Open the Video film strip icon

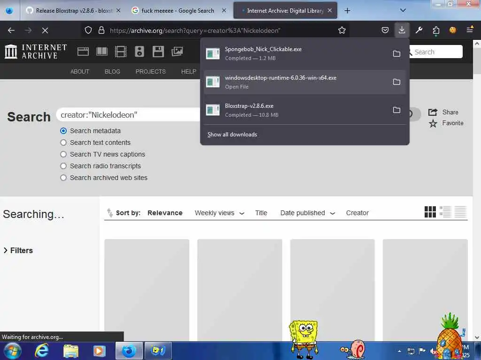(x=121, y=52)
